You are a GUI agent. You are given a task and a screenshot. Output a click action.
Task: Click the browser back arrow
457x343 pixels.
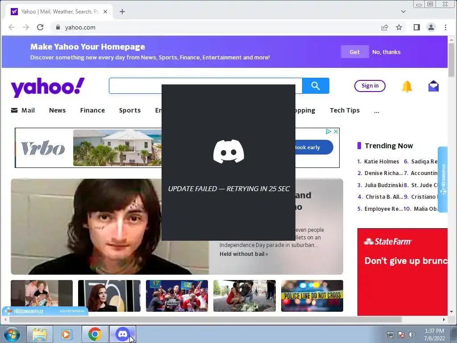click(12, 27)
